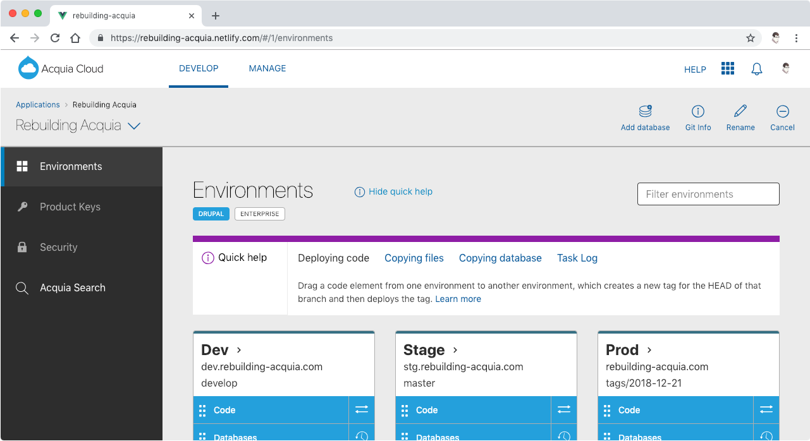810x441 pixels.
Task: Open the notifications bell
Action: point(756,69)
